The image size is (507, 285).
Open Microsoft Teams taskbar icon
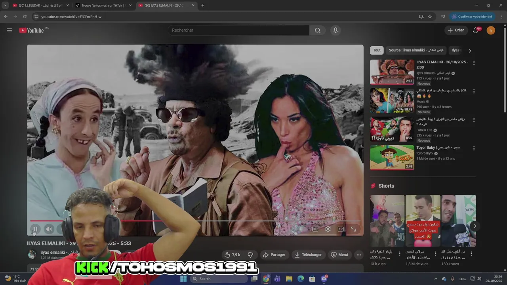tap(277, 279)
